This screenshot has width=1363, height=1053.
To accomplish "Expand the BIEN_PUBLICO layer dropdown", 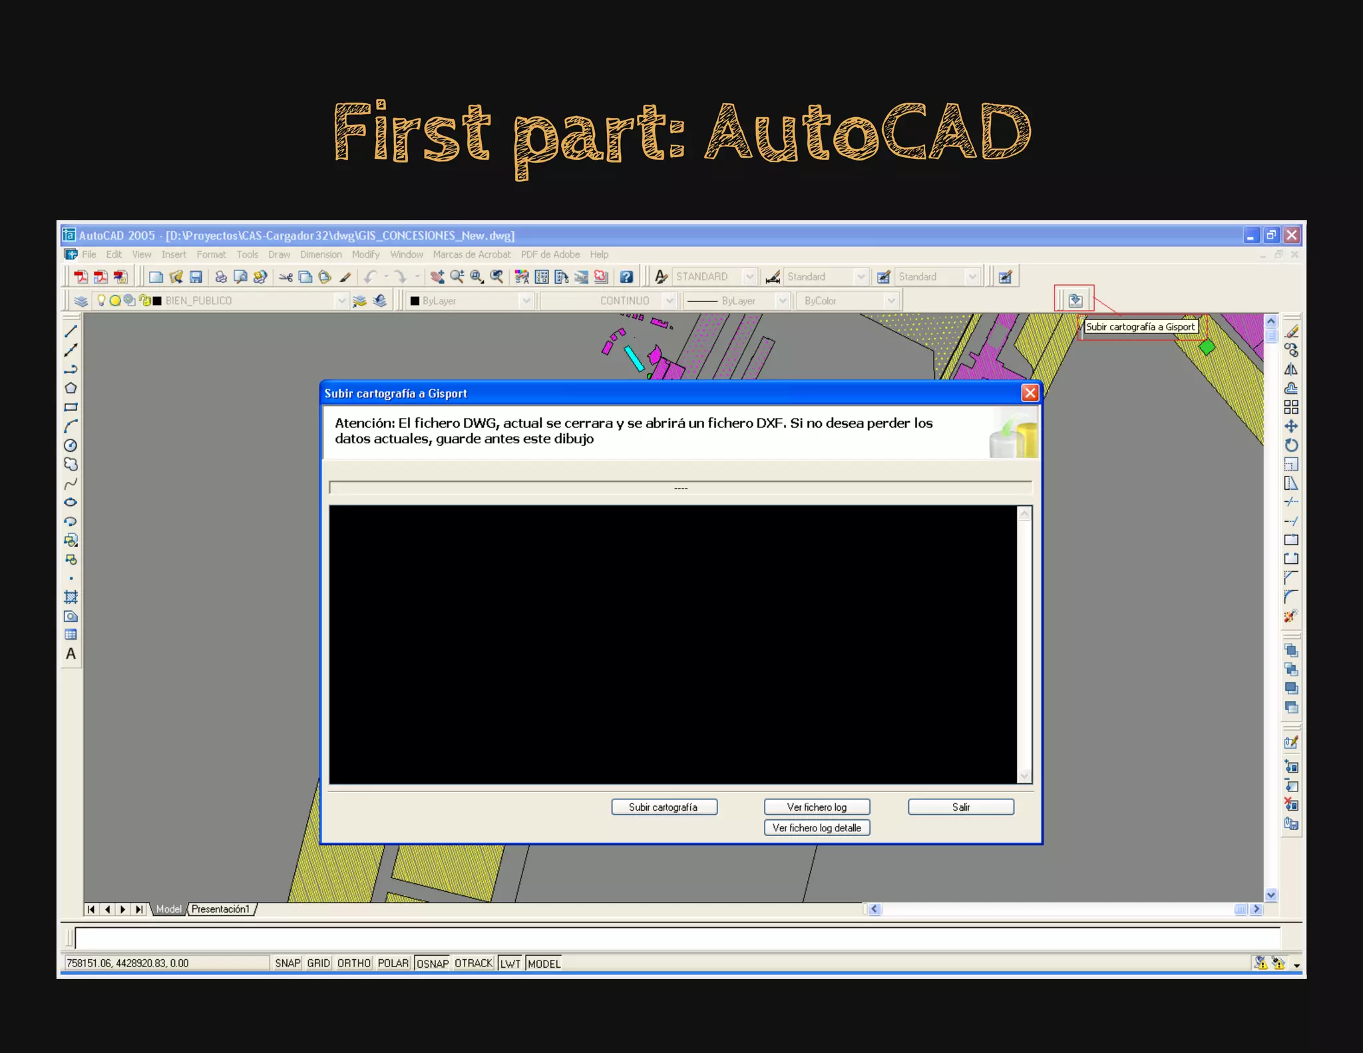I will point(341,301).
